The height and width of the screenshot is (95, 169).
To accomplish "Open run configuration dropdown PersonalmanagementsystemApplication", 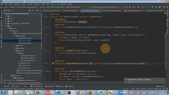I will (104, 7).
